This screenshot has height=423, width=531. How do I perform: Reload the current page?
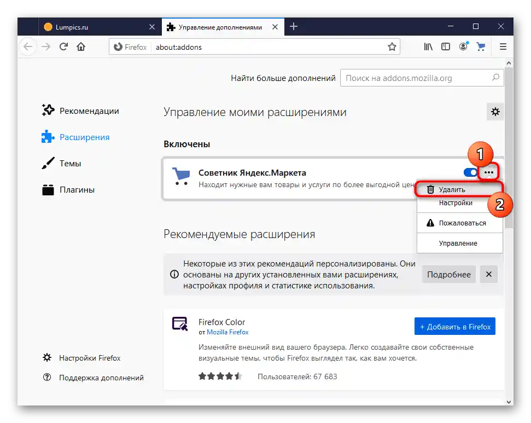[x=63, y=47]
